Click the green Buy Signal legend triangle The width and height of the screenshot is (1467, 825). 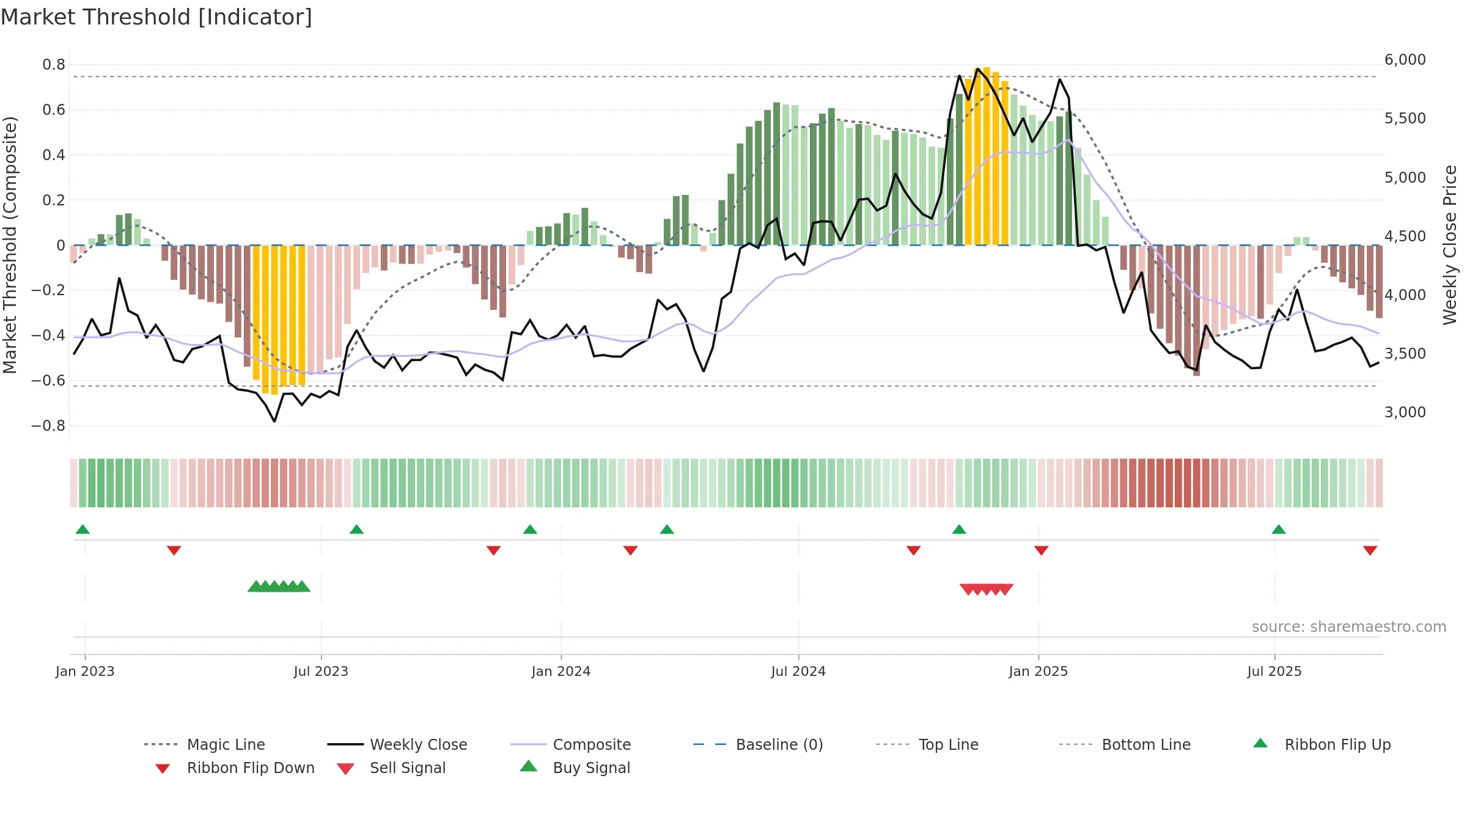coord(529,766)
